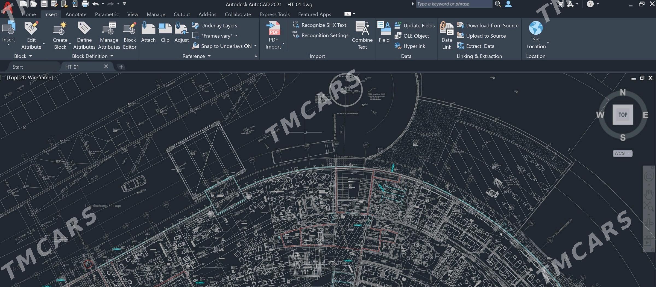Click the TOP face of ViewCube
Viewport: 656px width, 287px height.
coord(623,115)
